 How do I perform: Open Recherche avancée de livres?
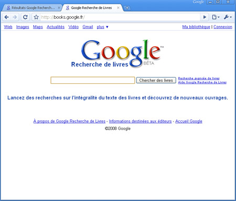coord(199,79)
